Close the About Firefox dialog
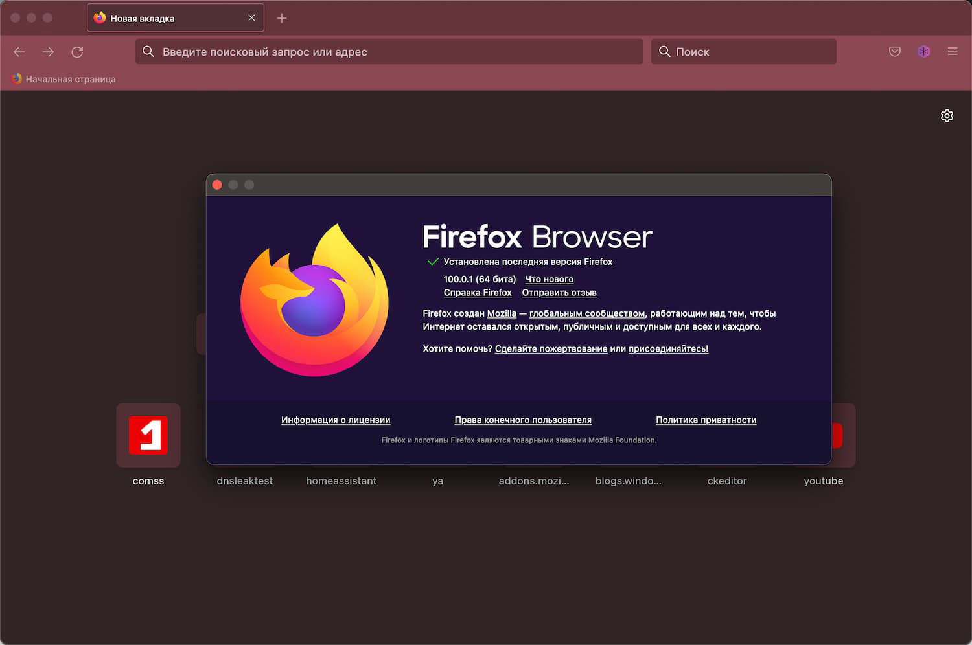Image resolution: width=972 pixels, height=645 pixels. (x=218, y=185)
